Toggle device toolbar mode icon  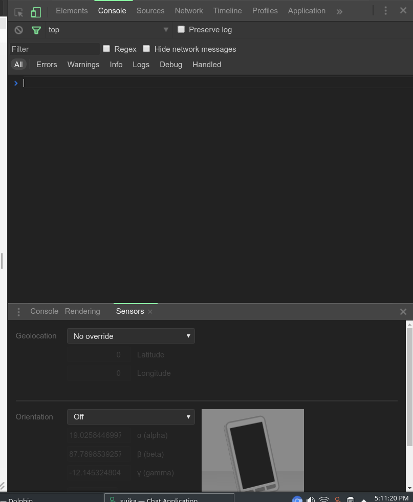(36, 12)
